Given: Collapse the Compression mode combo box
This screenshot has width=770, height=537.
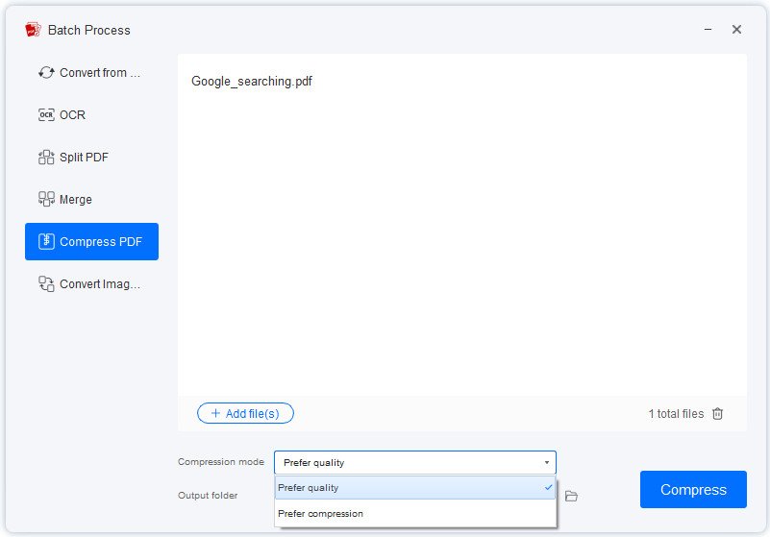Looking at the screenshot, I should click(415, 462).
